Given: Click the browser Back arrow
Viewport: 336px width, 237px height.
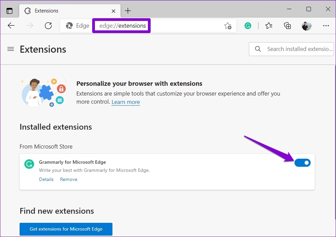Looking at the screenshot, I should click(11, 26).
